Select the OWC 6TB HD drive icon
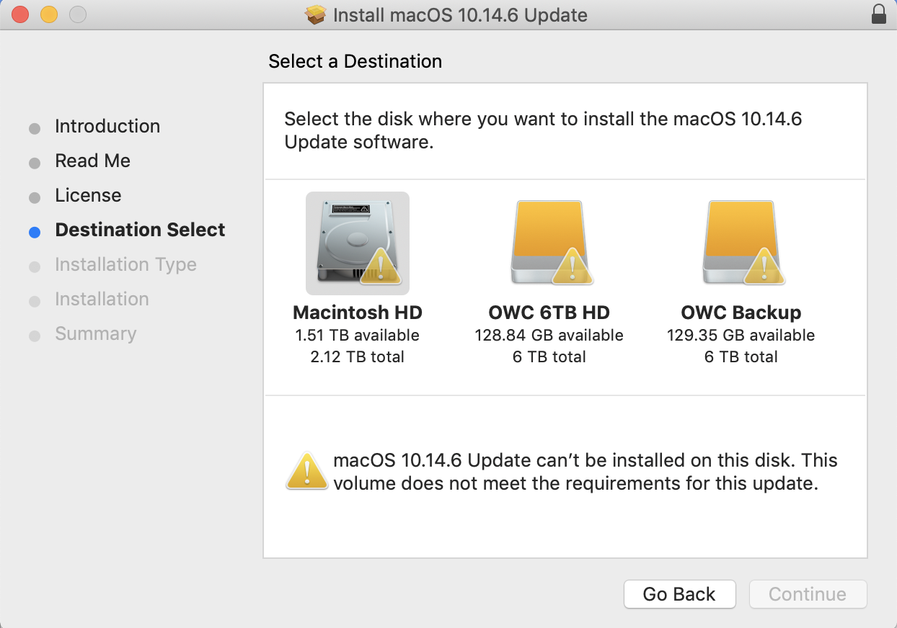The image size is (897, 628). 549,243
